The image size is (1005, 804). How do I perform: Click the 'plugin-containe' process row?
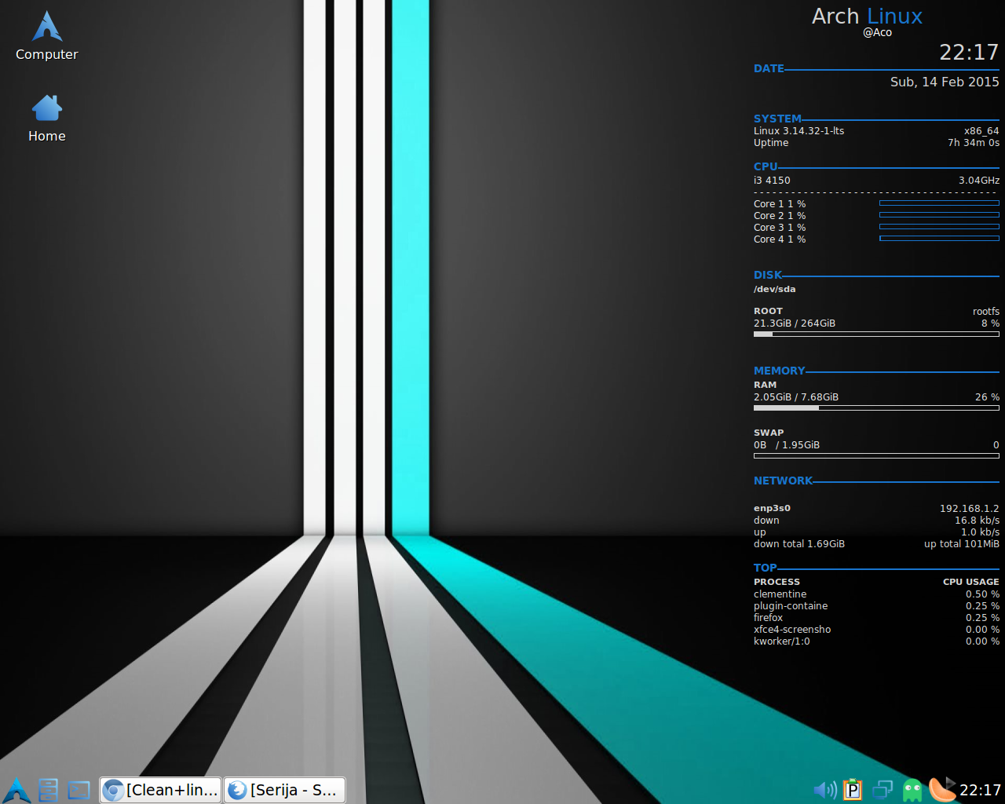click(876, 606)
